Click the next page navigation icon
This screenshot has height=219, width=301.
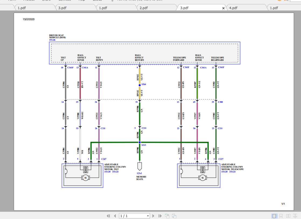[153, 216]
